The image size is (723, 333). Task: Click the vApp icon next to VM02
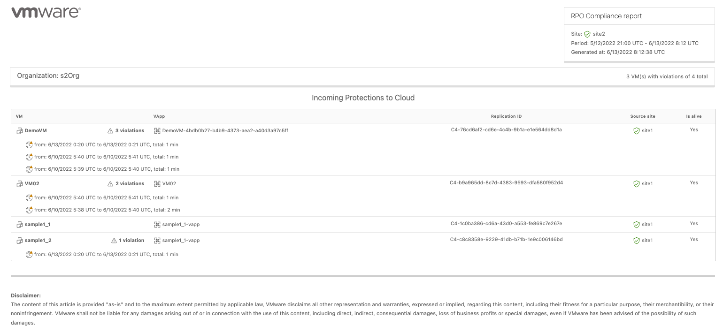[157, 184]
